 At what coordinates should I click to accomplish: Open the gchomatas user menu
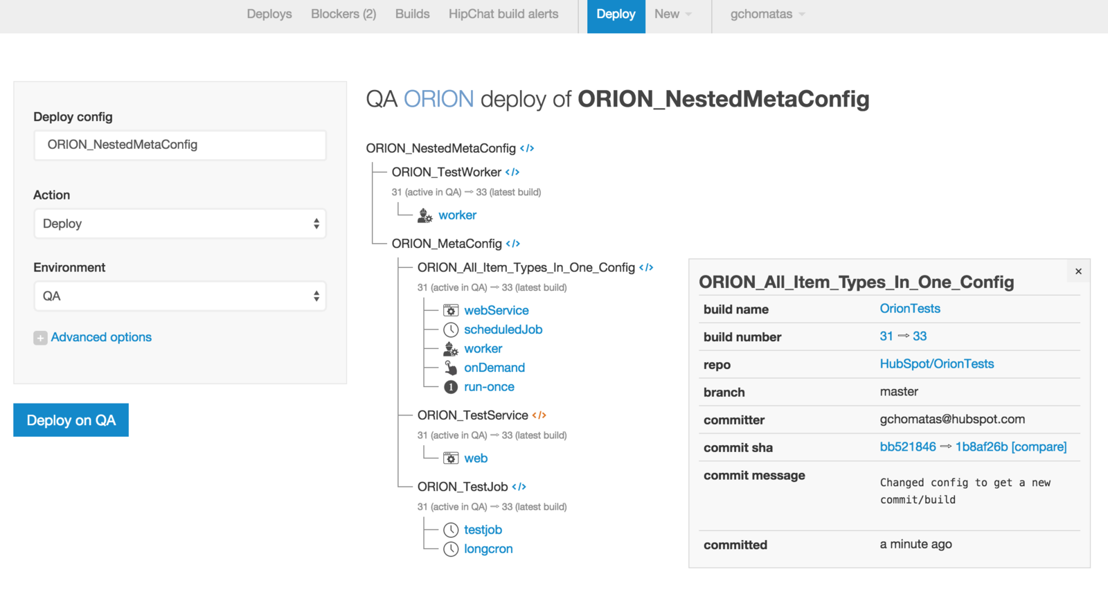click(767, 14)
